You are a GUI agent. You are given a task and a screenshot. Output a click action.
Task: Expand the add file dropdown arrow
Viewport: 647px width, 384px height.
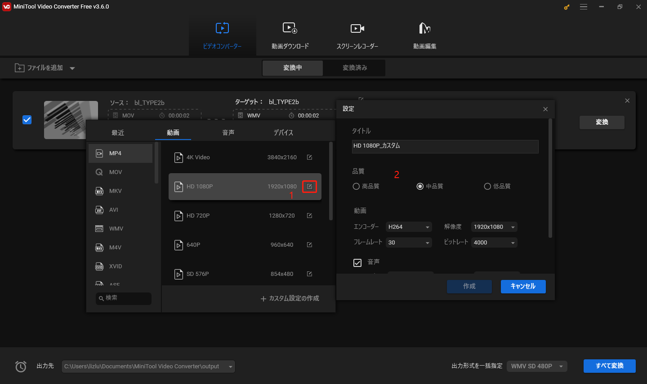click(72, 69)
